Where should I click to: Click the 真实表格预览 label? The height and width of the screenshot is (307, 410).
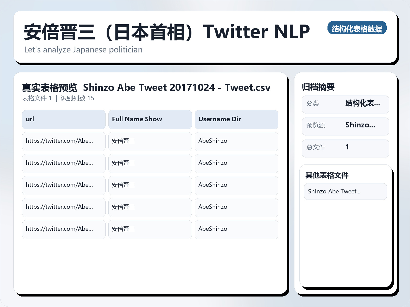click(x=50, y=87)
